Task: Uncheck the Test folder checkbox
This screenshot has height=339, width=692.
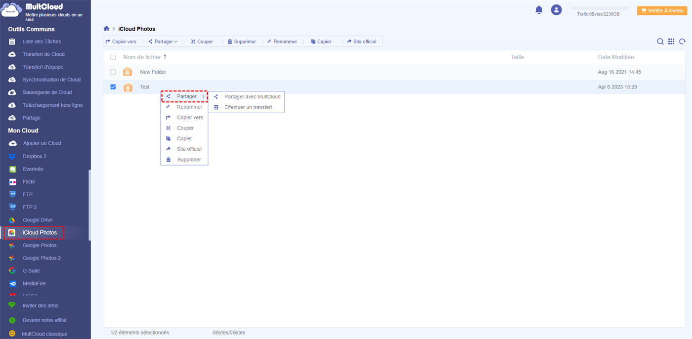Action: (x=113, y=87)
